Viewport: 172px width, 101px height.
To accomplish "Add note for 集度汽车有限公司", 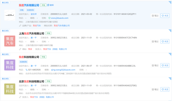I will coord(155,16).
